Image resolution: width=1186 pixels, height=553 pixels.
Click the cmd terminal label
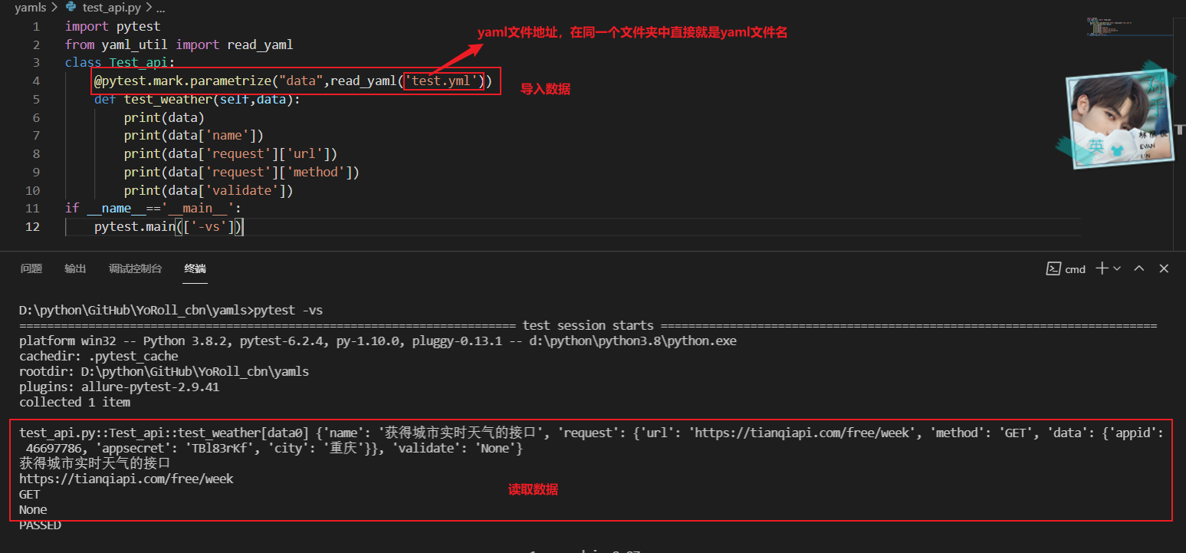1076,269
